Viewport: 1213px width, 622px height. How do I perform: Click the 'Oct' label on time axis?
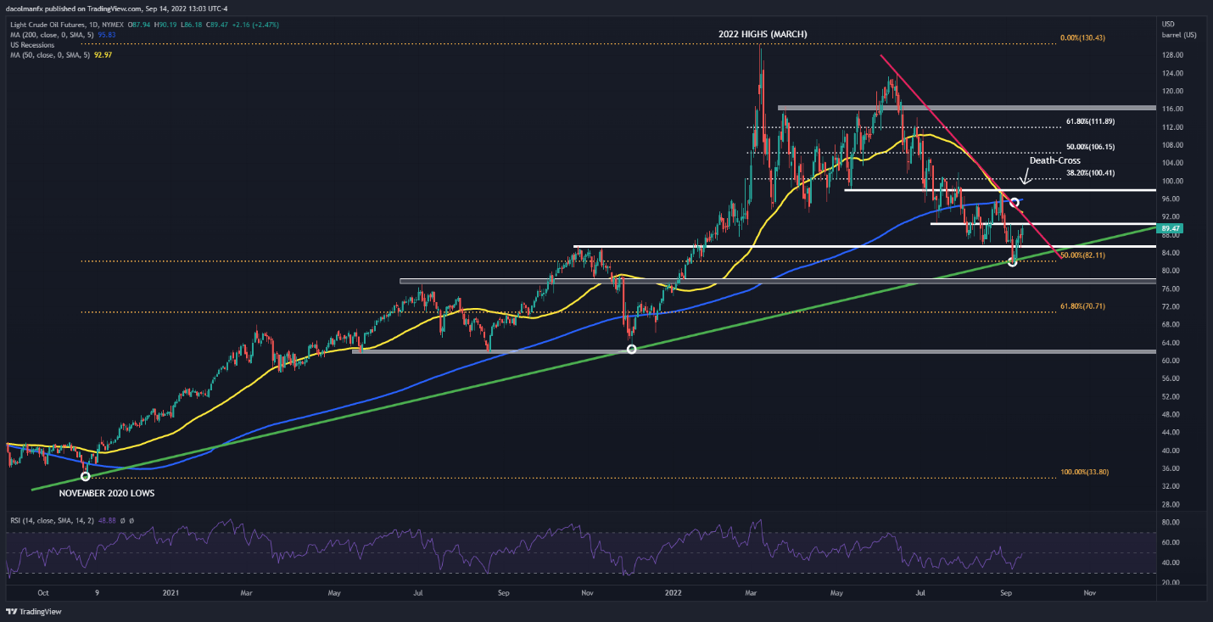44,592
